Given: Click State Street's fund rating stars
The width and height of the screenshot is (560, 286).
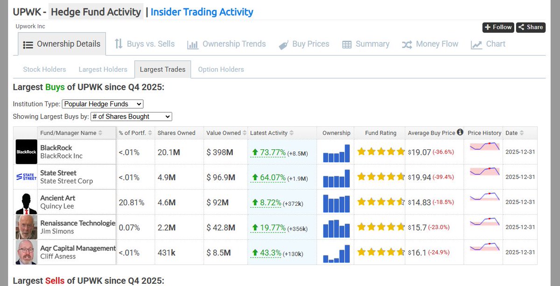Looking at the screenshot, I should tap(381, 177).
